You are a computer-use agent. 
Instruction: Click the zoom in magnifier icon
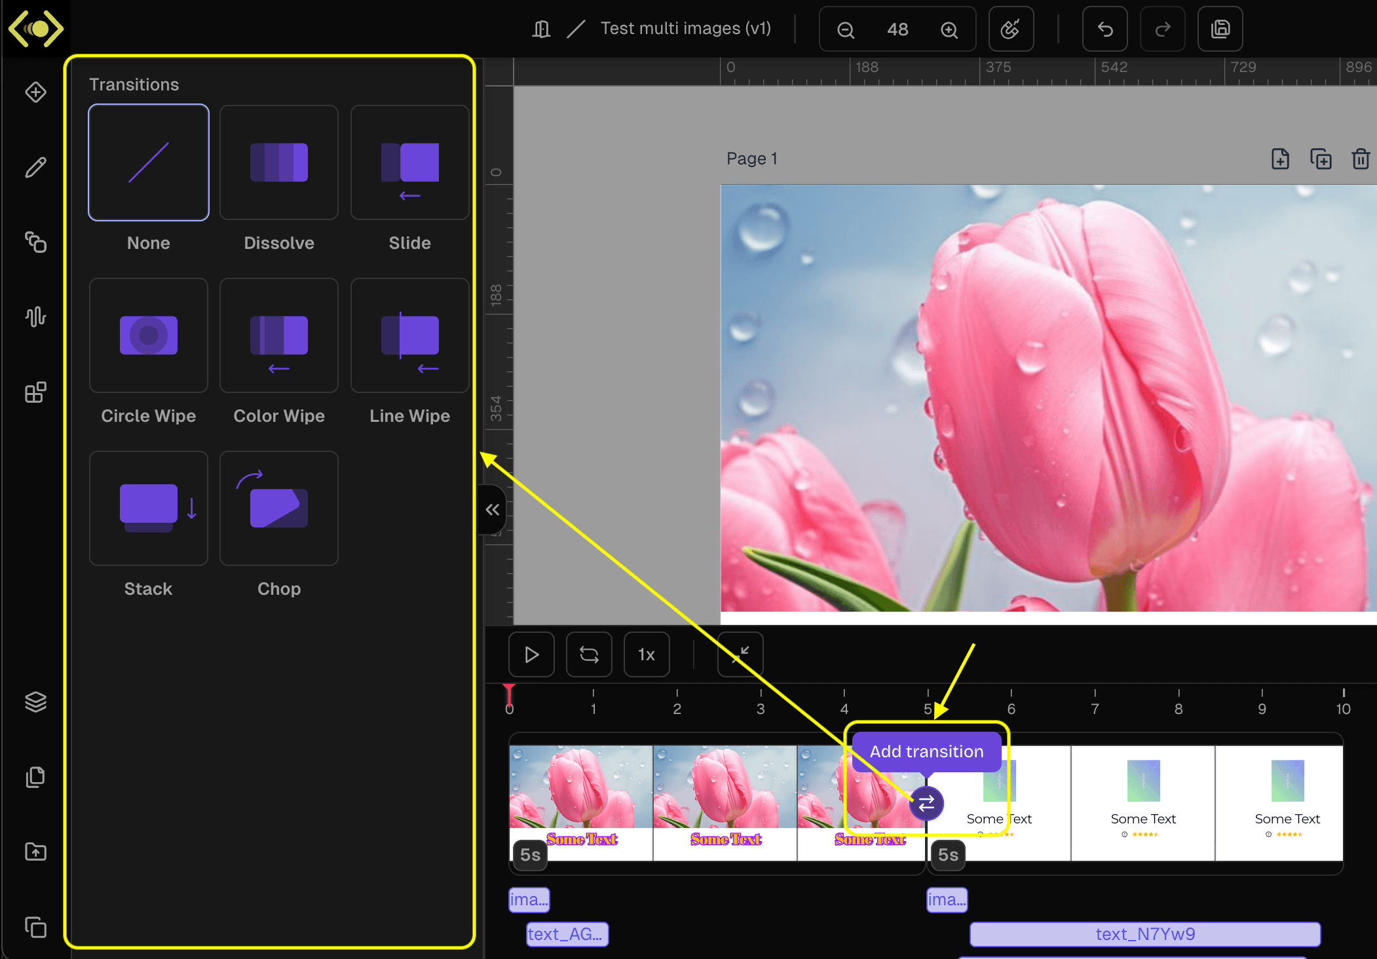pyautogui.click(x=949, y=29)
